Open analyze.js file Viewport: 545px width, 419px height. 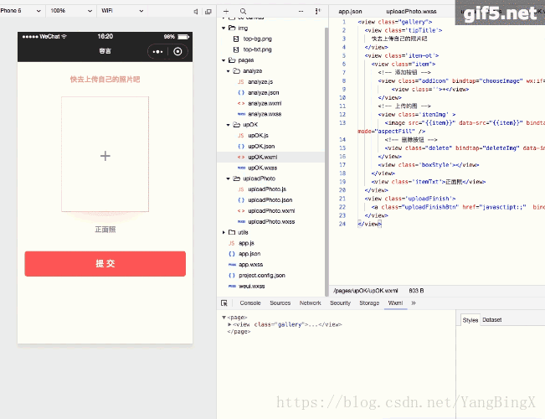click(x=260, y=82)
